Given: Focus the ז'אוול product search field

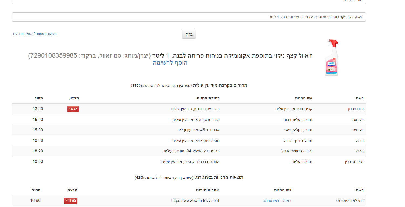Looking at the screenshot, I should tap(189, 17).
